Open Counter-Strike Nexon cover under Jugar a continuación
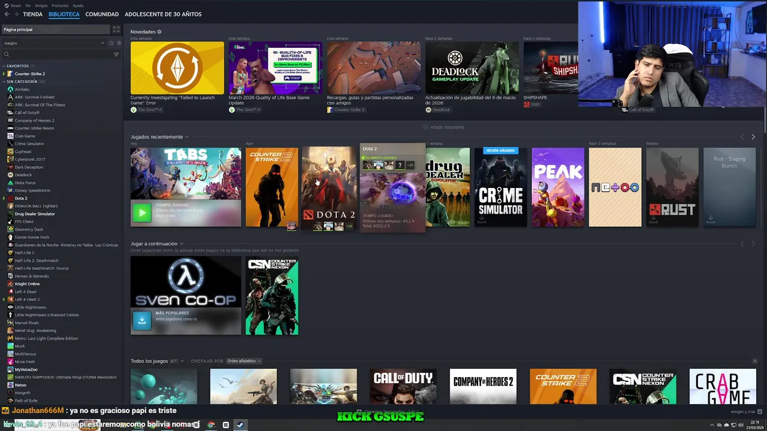Image resolution: width=767 pixels, height=431 pixels. tap(272, 296)
